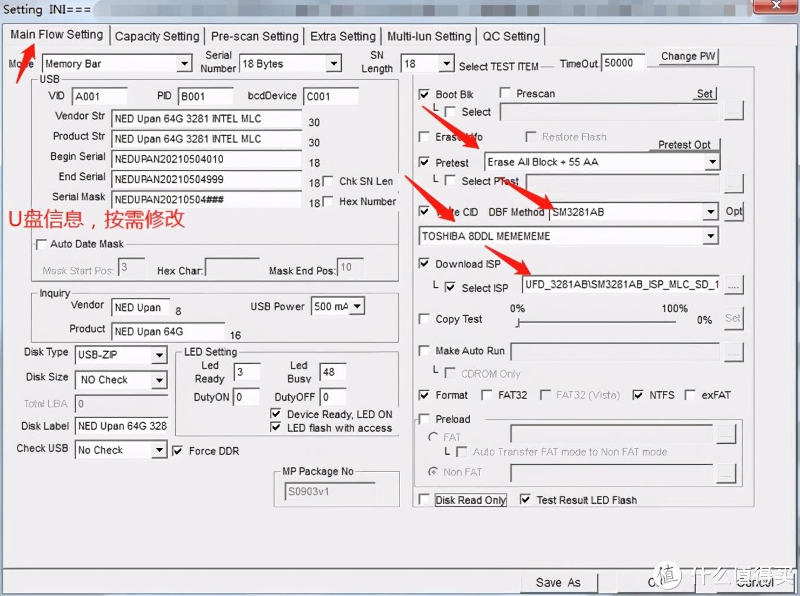Open the TOSHIBA 8DDL flash type dropdown
The width and height of the screenshot is (800, 596).
point(711,236)
